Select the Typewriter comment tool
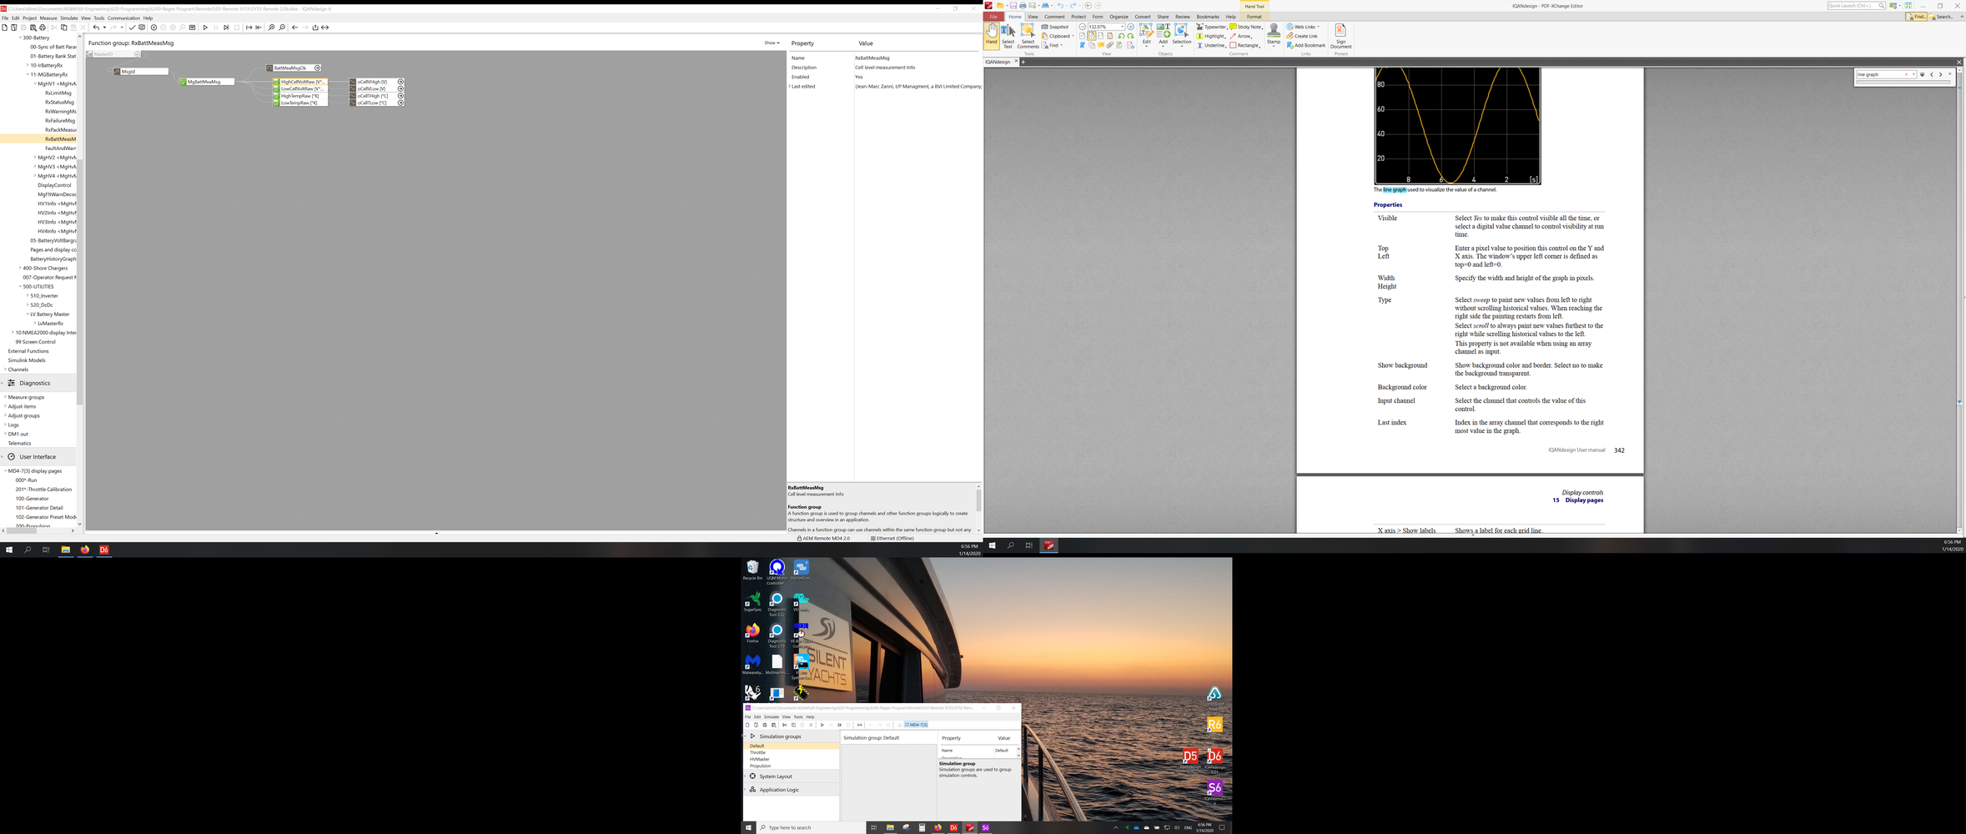The height and width of the screenshot is (834, 1966). (x=1211, y=27)
